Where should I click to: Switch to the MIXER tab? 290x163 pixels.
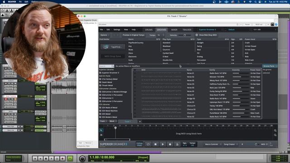174,30
